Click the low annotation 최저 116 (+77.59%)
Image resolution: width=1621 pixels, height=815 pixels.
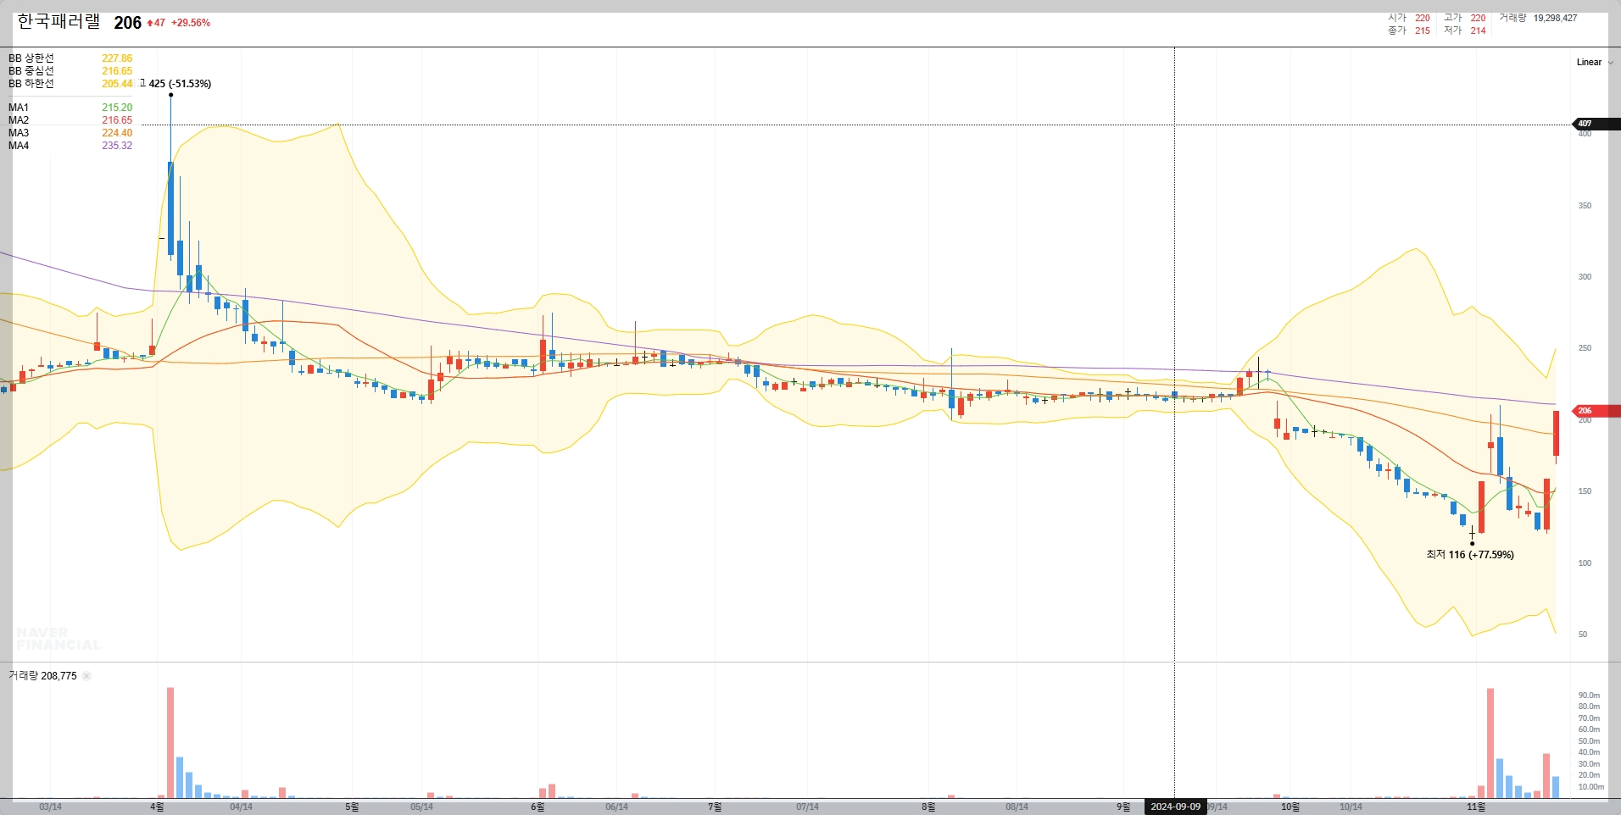pyautogui.click(x=1470, y=555)
